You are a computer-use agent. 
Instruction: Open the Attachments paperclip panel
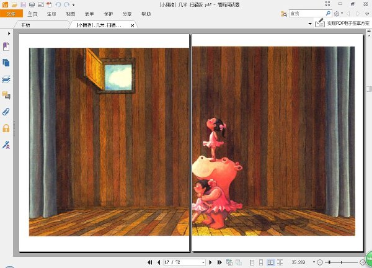click(6, 112)
